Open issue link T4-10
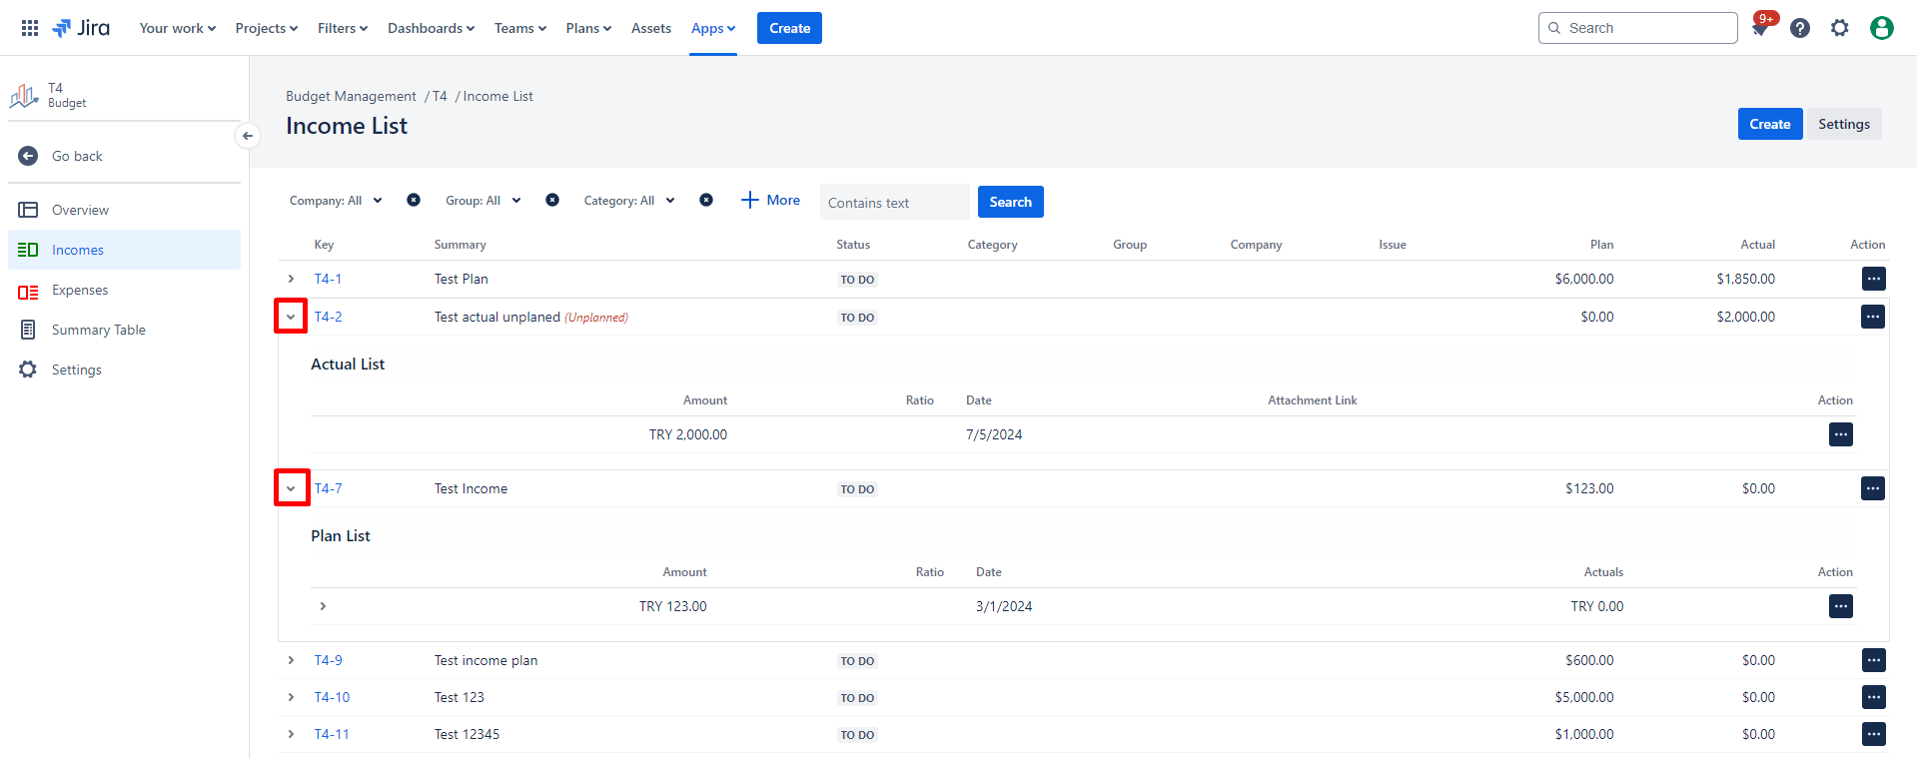This screenshot has height=758, width=1917. tap(332, 697)
